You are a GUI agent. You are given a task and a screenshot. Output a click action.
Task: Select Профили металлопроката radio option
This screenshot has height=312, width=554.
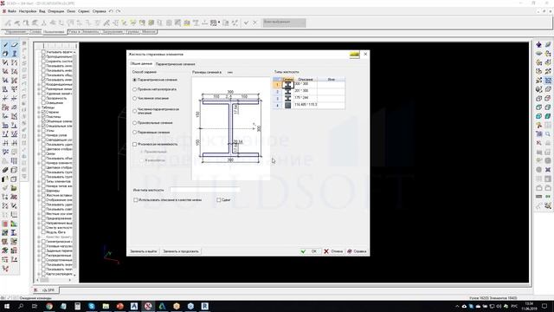(135, 89)
